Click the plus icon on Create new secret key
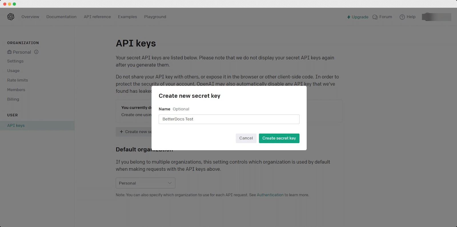 click(121, 132)
